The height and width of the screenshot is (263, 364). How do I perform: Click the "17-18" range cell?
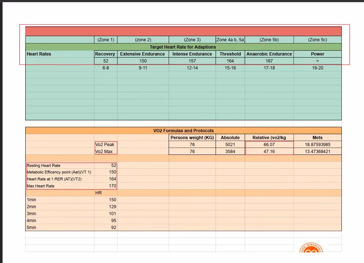pos(269,68)
